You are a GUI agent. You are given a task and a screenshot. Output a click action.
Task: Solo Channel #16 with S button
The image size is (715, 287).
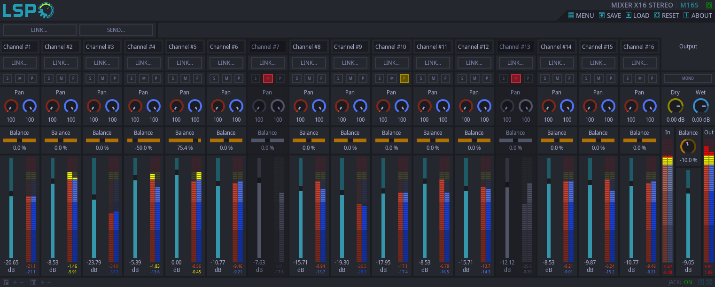pos(628,78)
